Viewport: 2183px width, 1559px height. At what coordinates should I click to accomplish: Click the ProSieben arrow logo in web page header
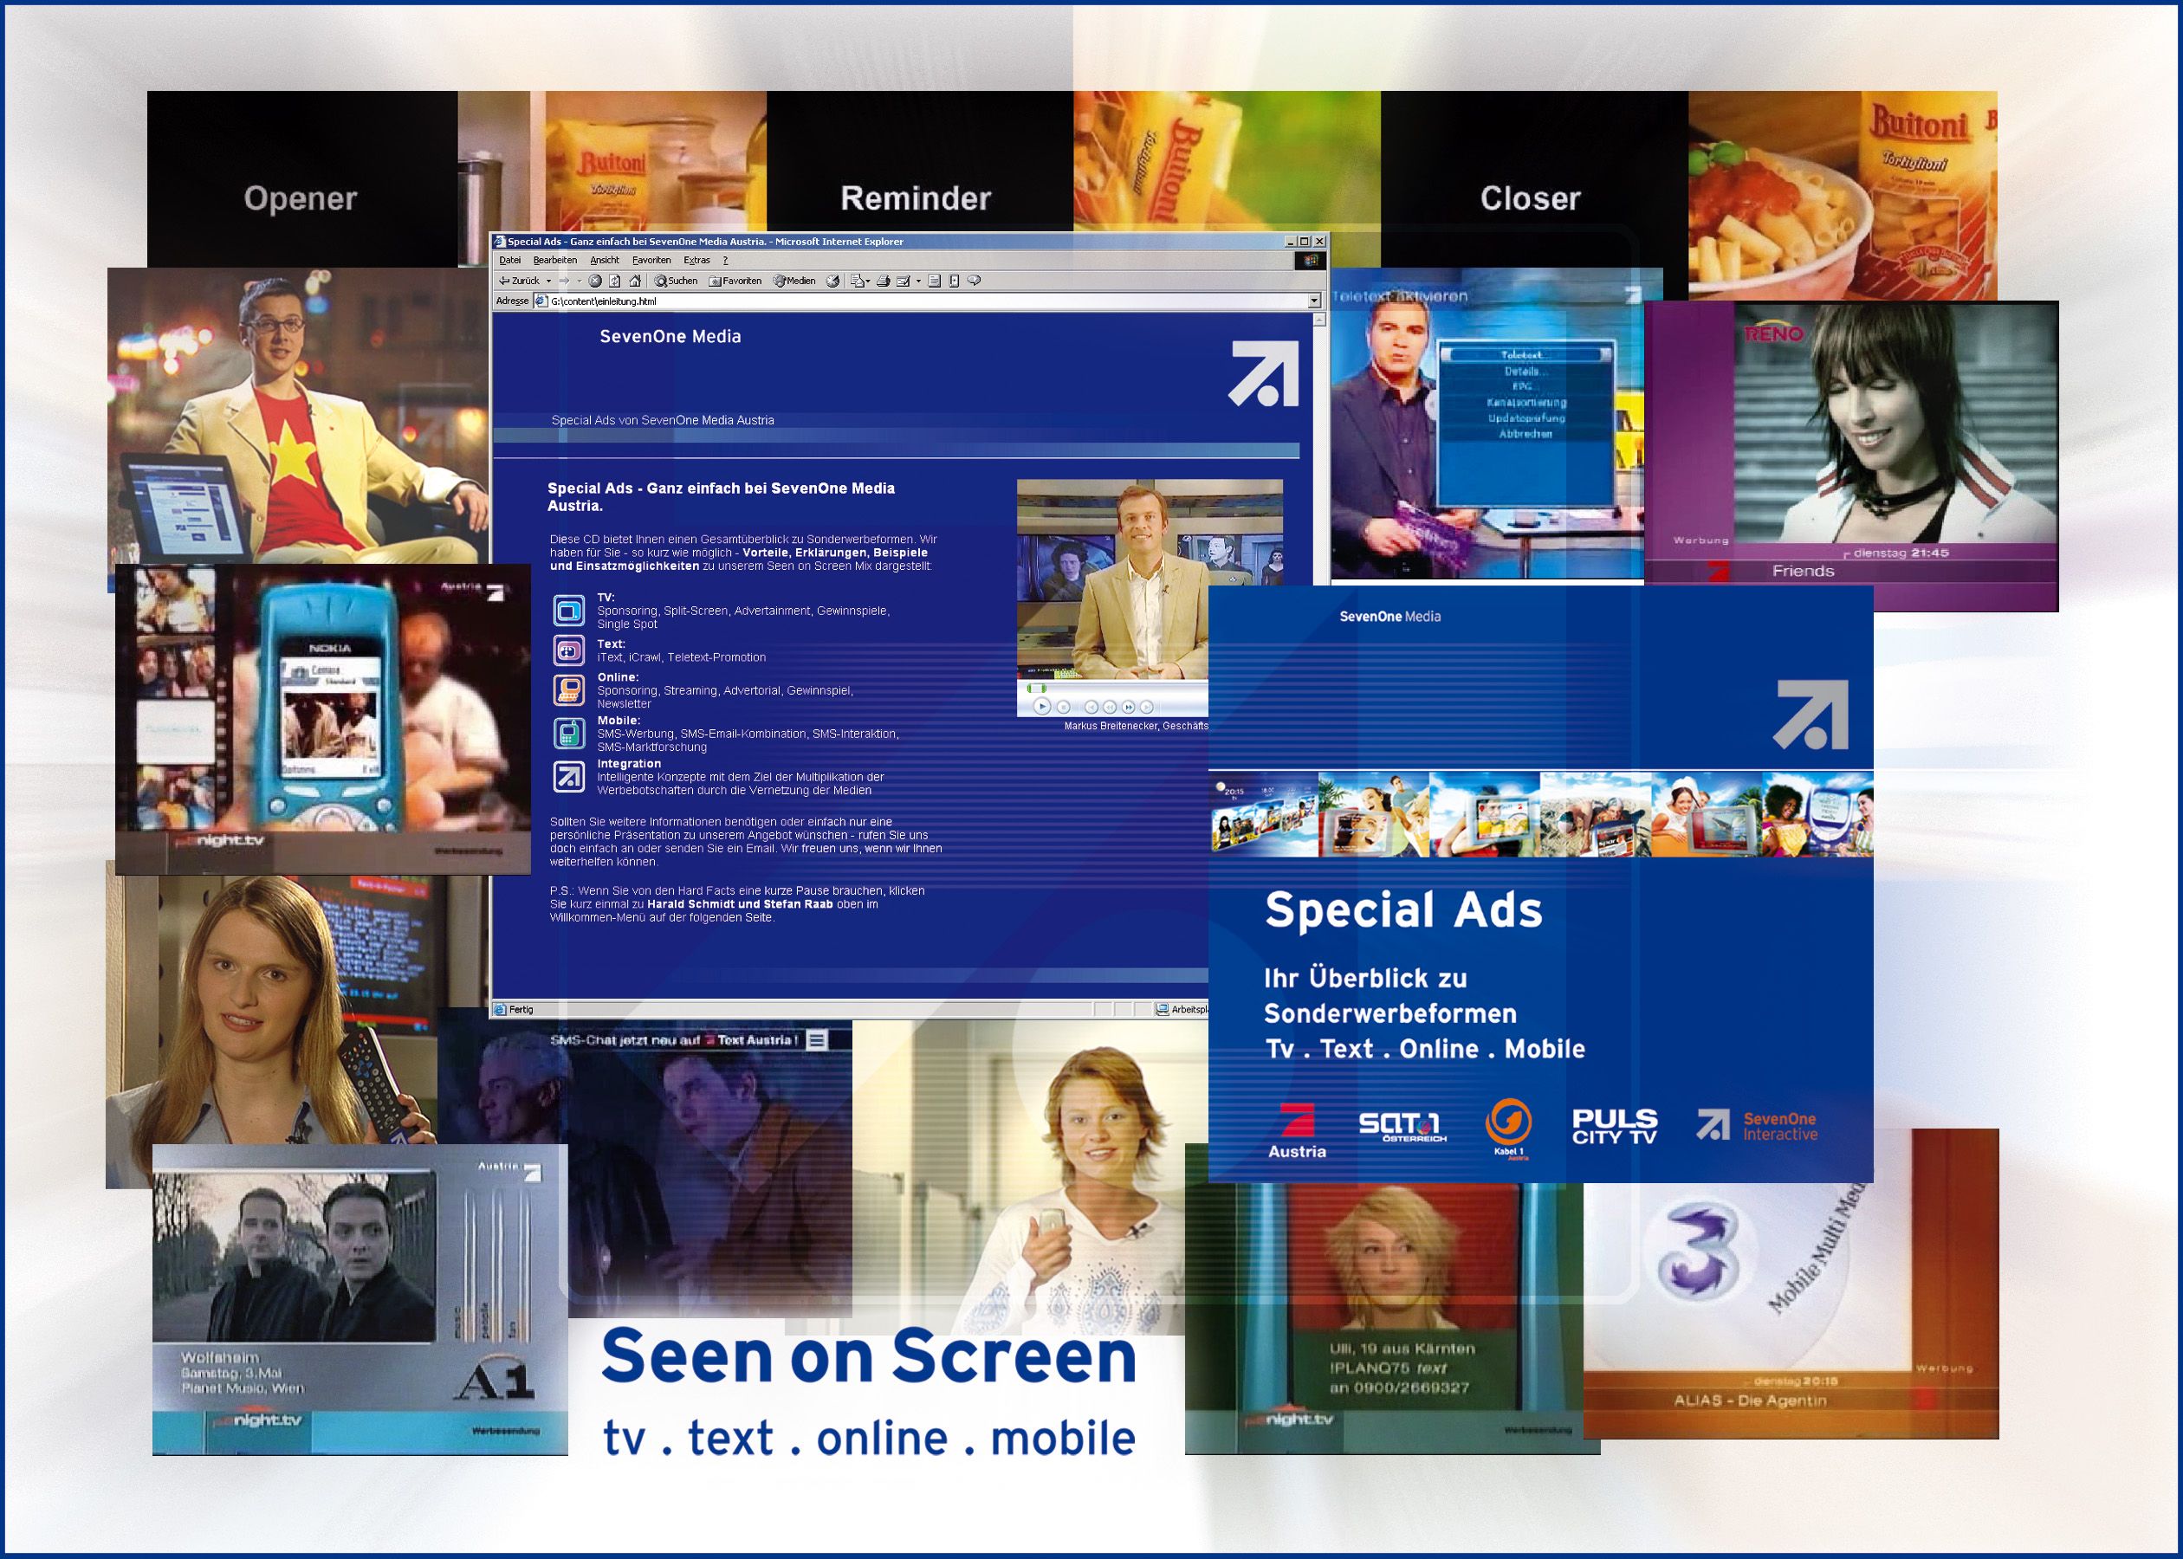(x=1264, y=373)
